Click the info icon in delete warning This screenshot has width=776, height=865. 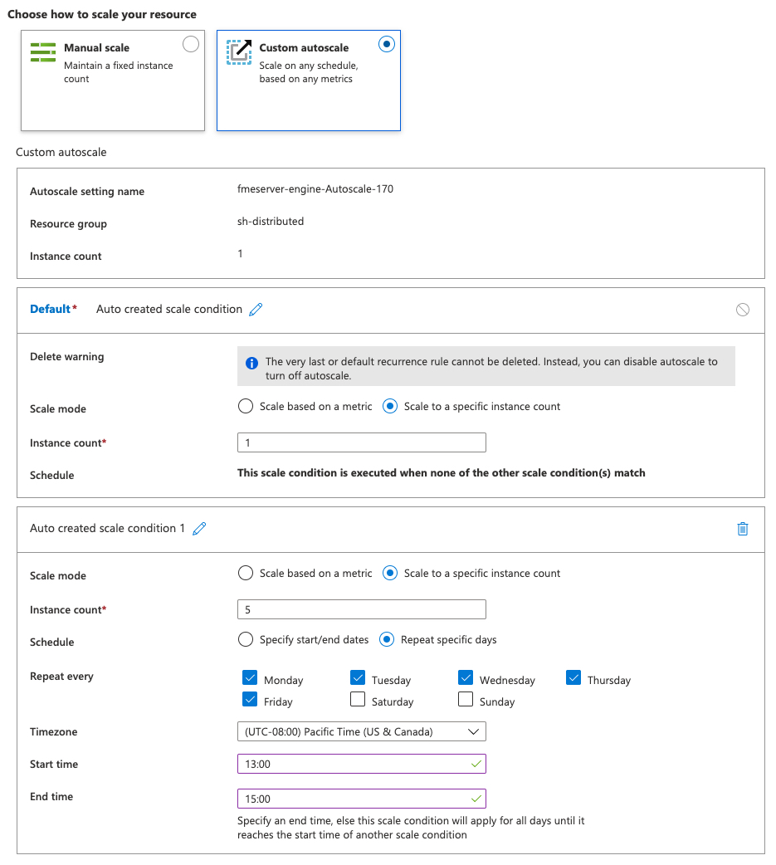click(251, 363)
